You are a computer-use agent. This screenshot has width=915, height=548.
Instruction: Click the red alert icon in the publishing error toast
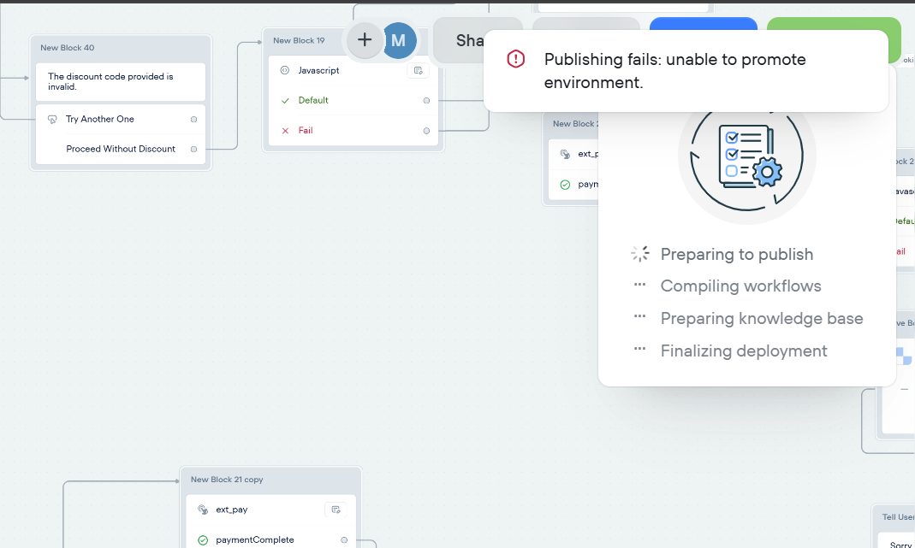(514, 59)
